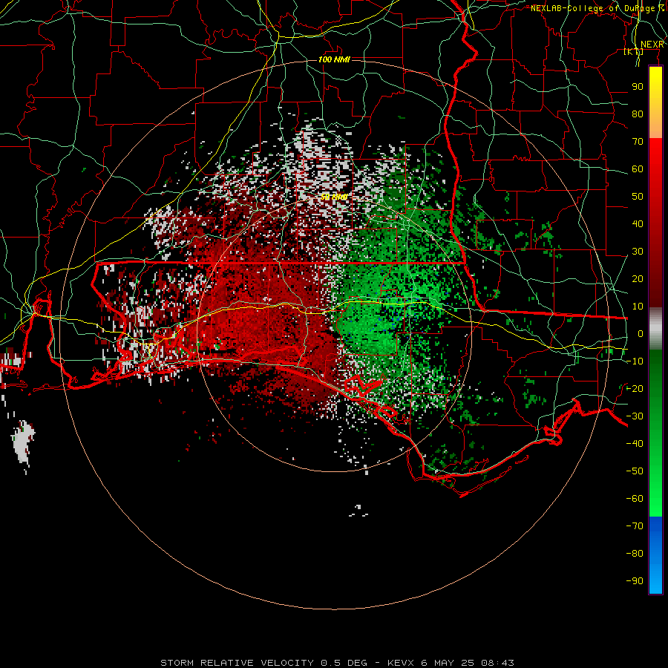Click the "100 NMI" range ring label
This screenshot has height=668, width=668.
[x=334, y=59]
